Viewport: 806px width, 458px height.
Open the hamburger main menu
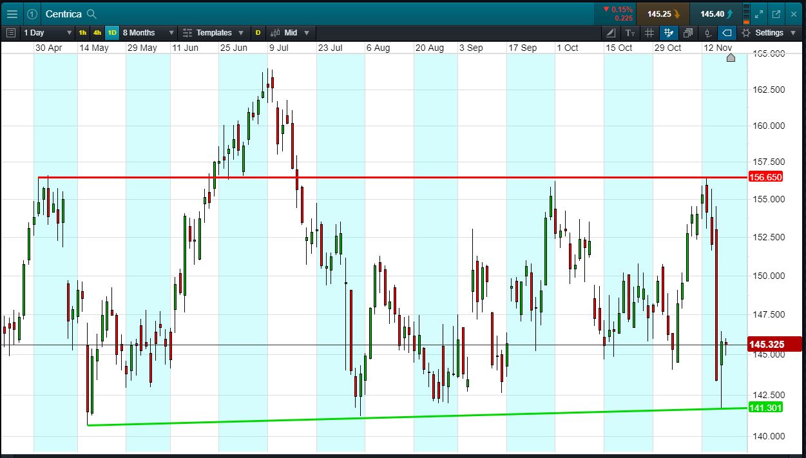pos(12,14)
